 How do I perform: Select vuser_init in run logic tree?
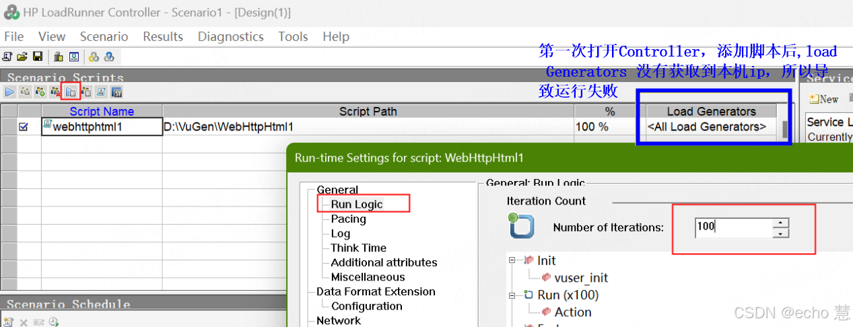[581, 277]
